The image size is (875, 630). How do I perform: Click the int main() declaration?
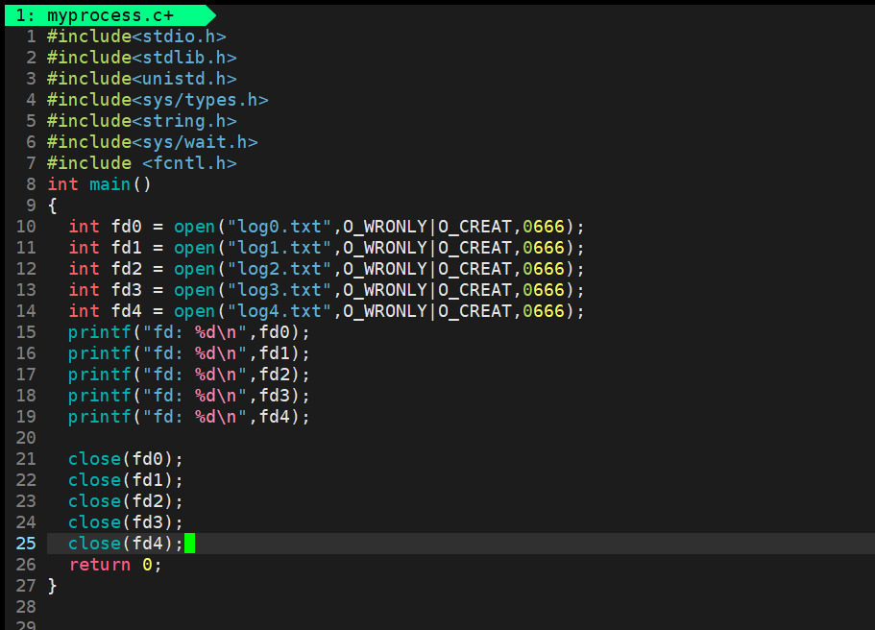[x=99, y=184]
